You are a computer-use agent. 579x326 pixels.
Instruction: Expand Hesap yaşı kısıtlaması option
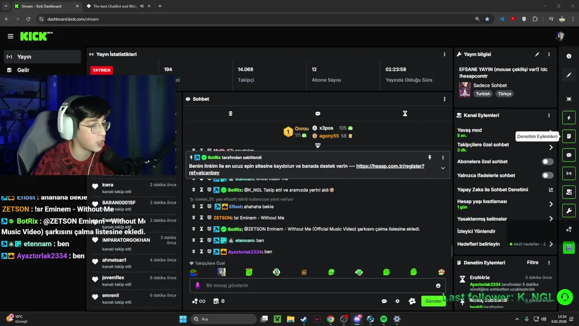[x=551, y=204]
